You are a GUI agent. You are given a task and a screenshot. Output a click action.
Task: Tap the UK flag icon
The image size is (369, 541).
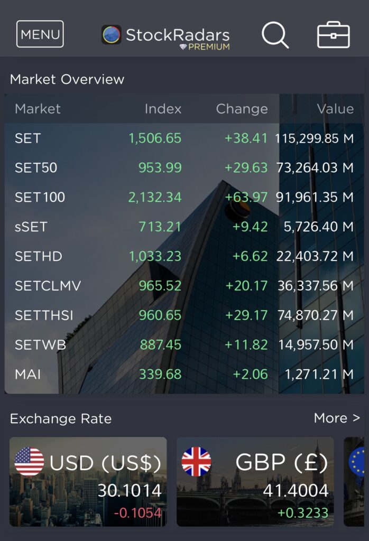(196, 462)
